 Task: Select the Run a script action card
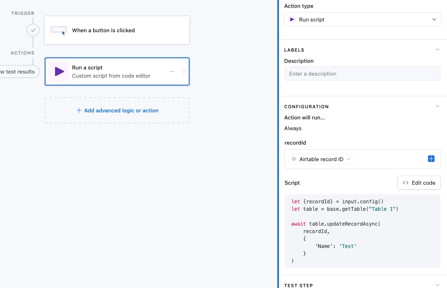click(117, 71)
